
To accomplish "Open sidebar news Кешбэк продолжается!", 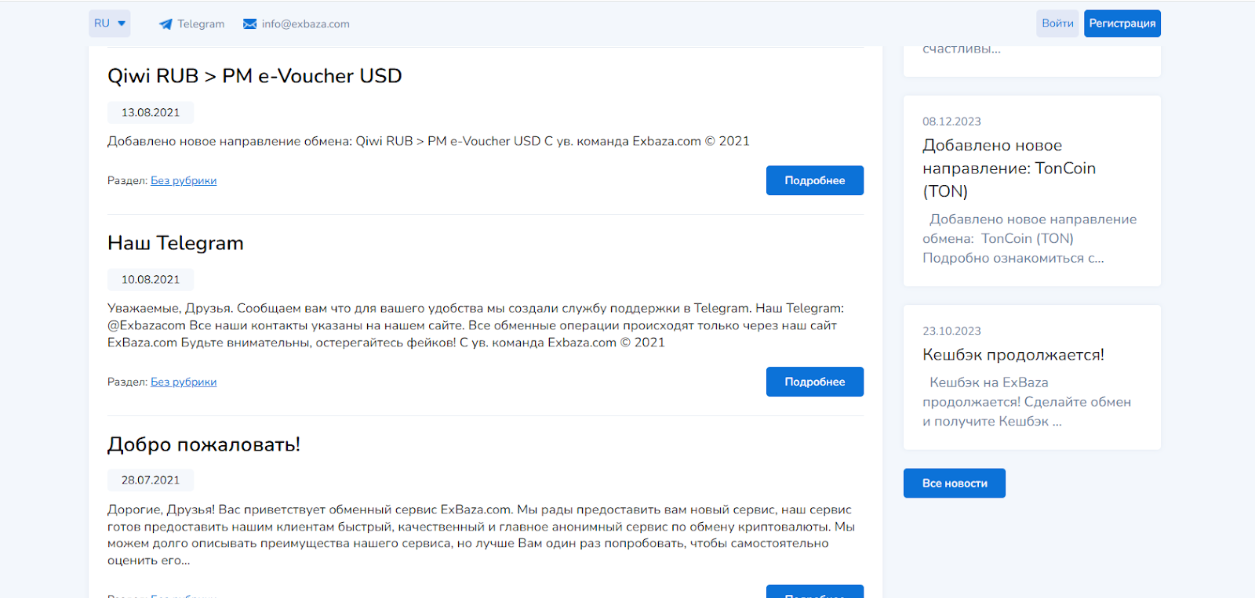I will tap(1013, 355).
